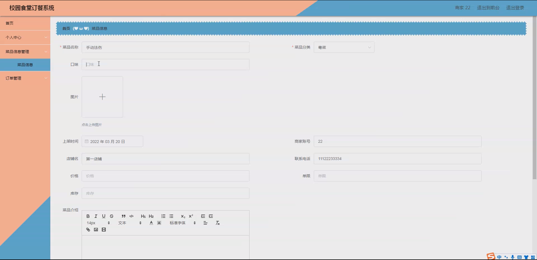537x260 pixels.
Task: Apply Heading 2 style
Action: [x=151, y=216]
